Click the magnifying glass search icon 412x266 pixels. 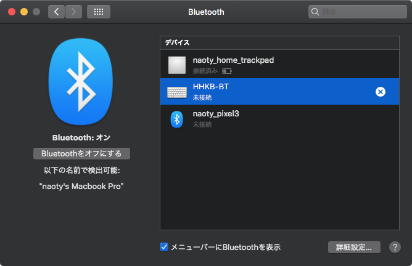tap(316, 12)
